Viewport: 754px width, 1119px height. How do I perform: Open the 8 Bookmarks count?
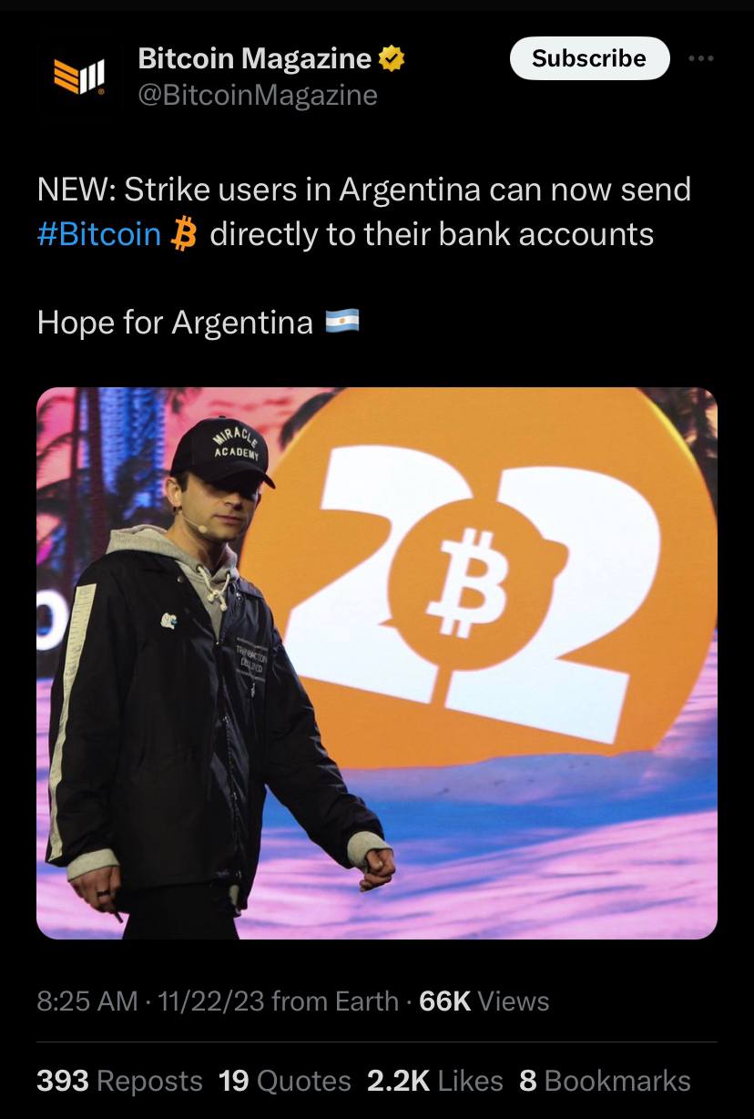click(606, 1081)
